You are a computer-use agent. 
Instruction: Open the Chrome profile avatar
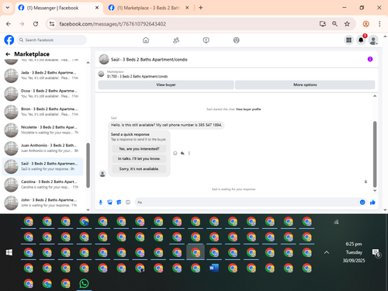click(365, 24)
